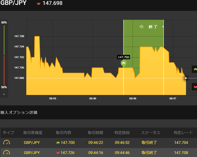Click the green portion of sentiment bar
The height and width of the screenshot is (157, 197).
[4, 40]
